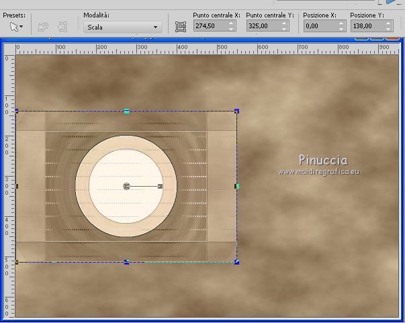Click the rotation handle square beside pivot
This screenshot has width=405, height=323.
tap(160, 186)
